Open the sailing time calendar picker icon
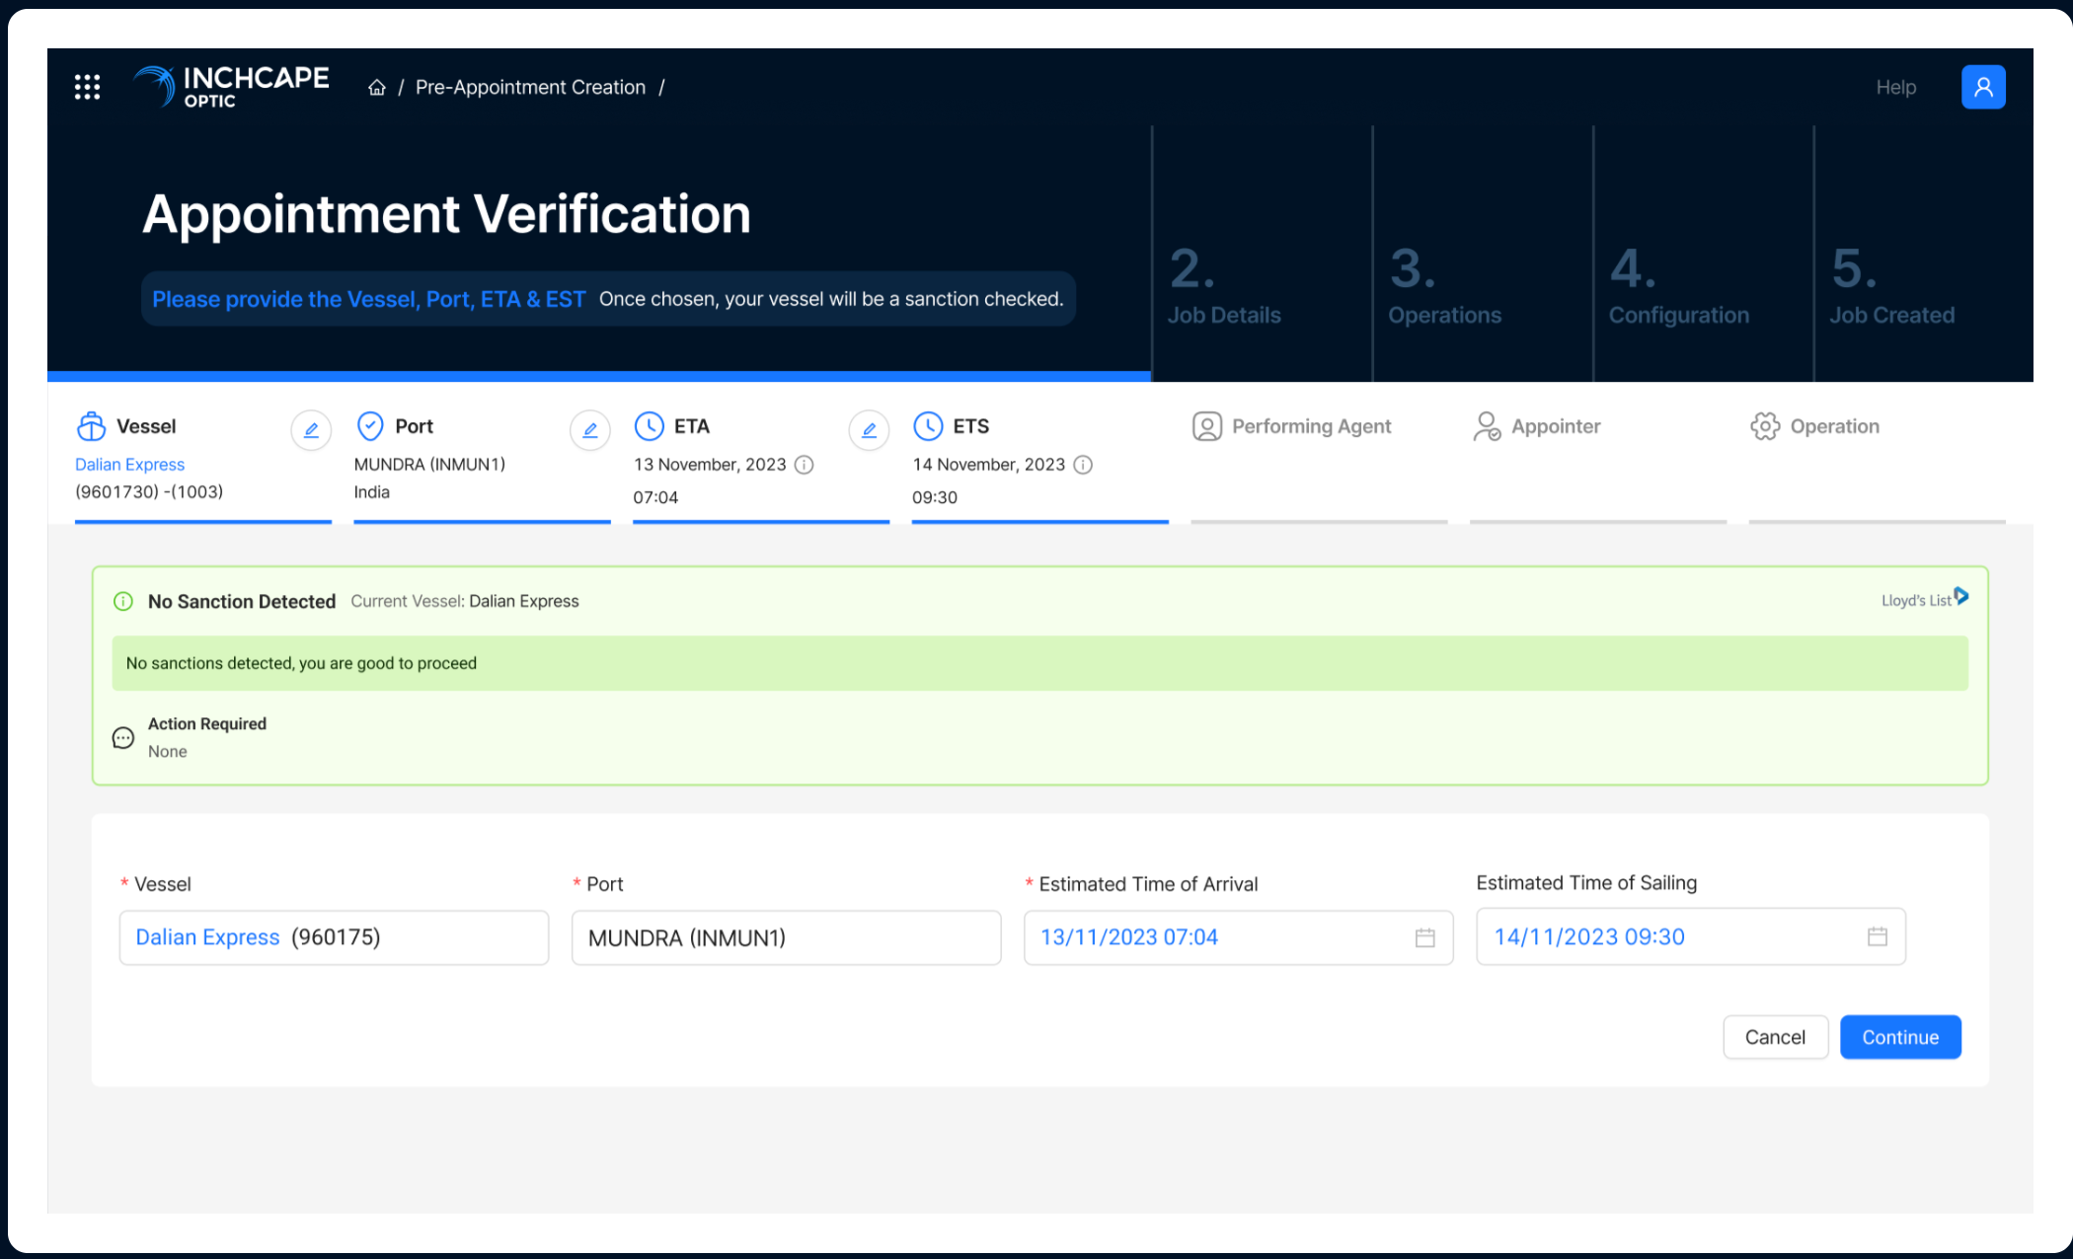This screenshot has width=2073, height=1259. 1878,936
